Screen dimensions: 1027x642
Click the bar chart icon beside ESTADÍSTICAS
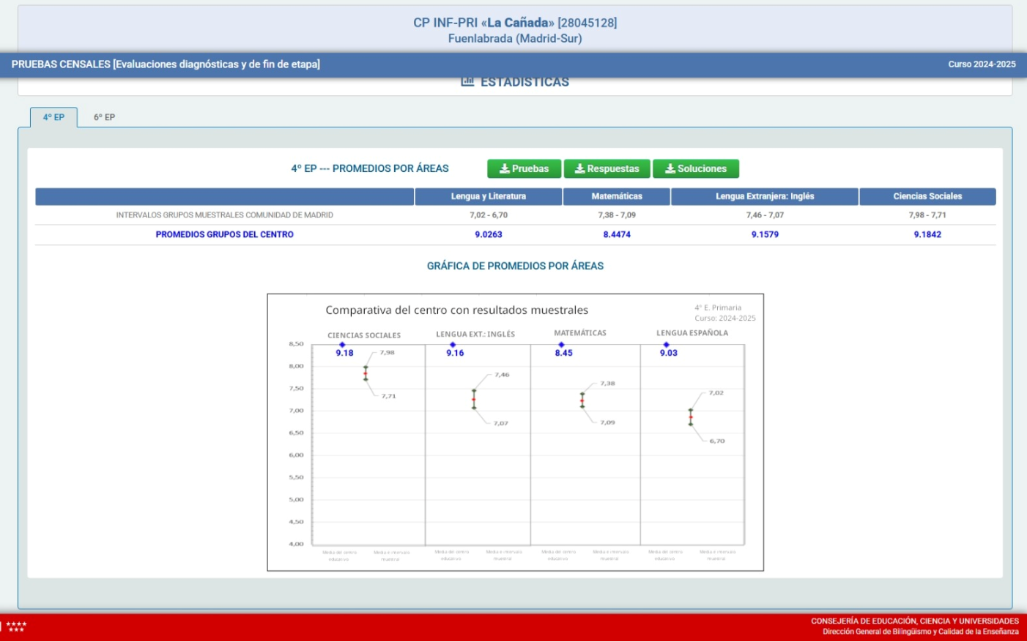click(x=467, y=82)
